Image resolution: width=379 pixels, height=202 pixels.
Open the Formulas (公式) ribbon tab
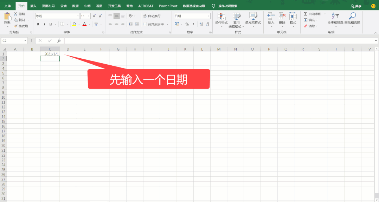click(63, 6)
